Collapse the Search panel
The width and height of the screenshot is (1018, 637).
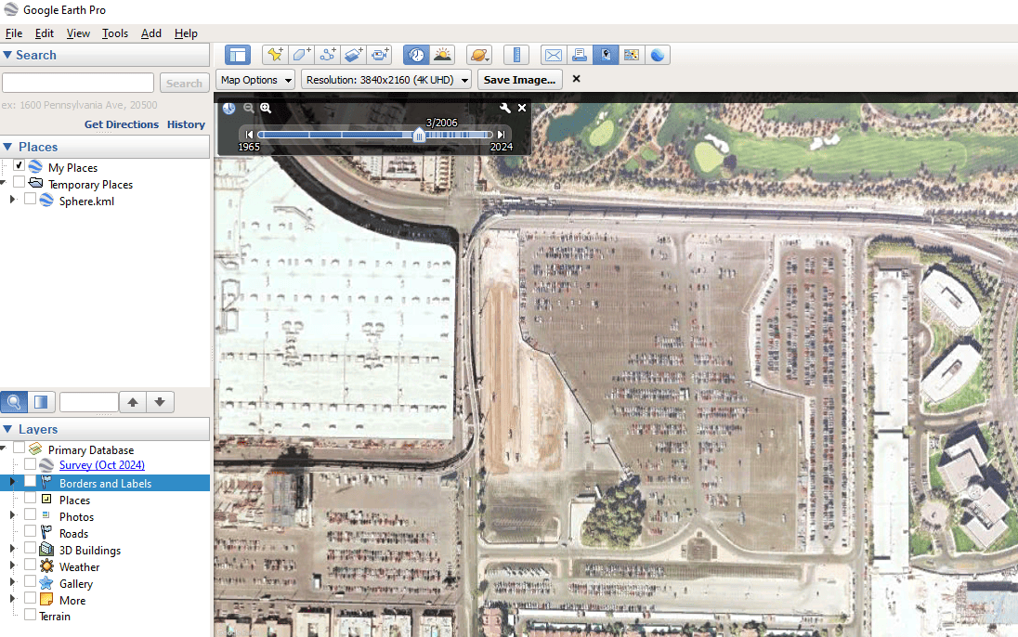pos(7,55)
